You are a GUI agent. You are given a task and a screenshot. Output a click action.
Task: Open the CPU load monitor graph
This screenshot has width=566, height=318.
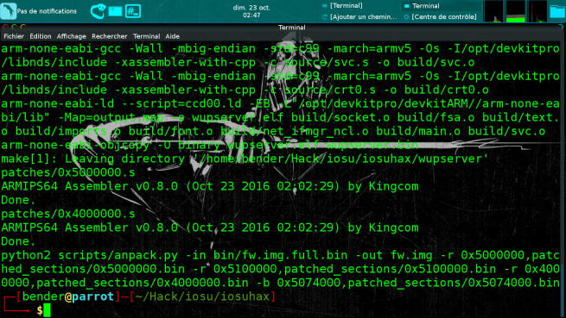point(493,11)
